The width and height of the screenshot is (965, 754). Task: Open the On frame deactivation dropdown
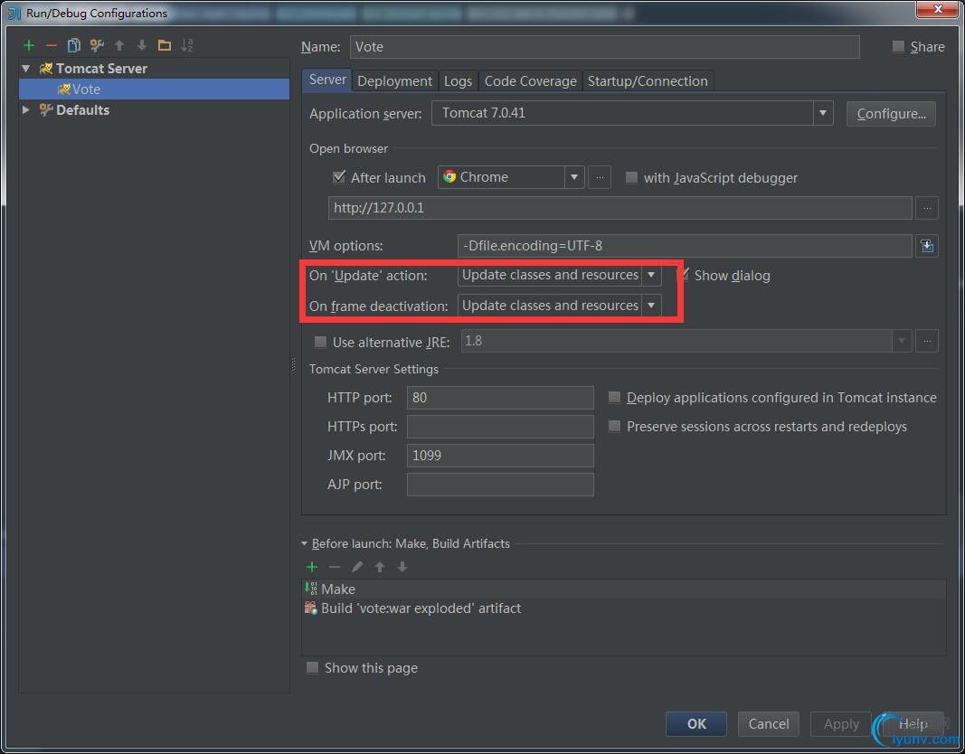pyautogui.click(x=651, y=306)
